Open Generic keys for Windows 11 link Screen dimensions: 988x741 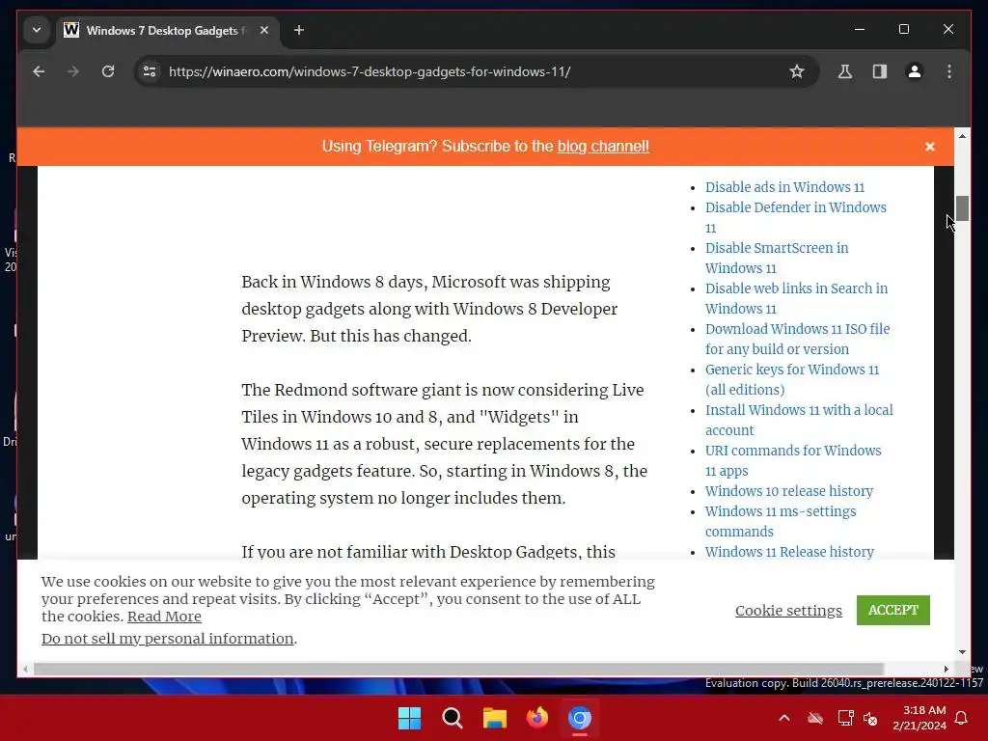point(792,379)
